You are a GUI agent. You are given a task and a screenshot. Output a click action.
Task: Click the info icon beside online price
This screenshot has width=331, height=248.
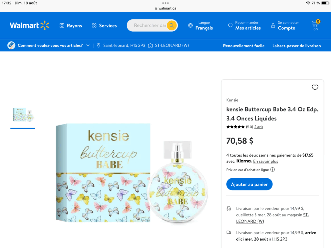272,170
